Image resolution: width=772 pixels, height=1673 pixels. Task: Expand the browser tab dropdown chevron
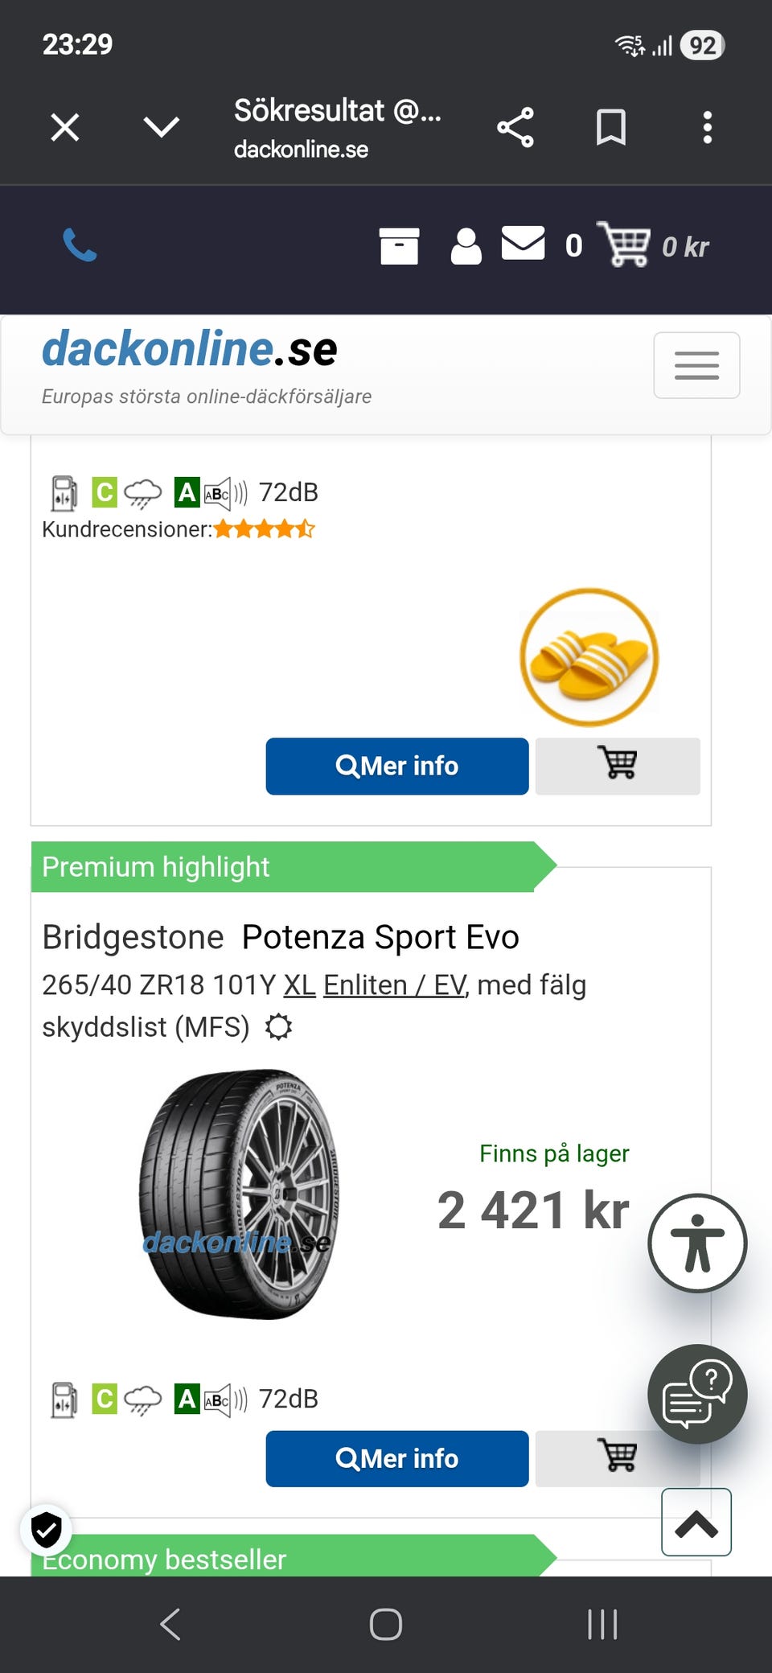point(161,127)
